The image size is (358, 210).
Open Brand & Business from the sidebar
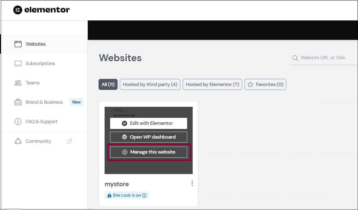click(x=44, y=102)
